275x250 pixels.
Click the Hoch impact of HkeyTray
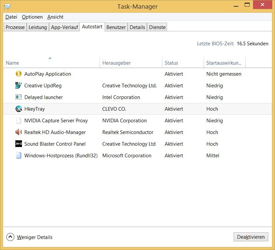click(212, 109)
